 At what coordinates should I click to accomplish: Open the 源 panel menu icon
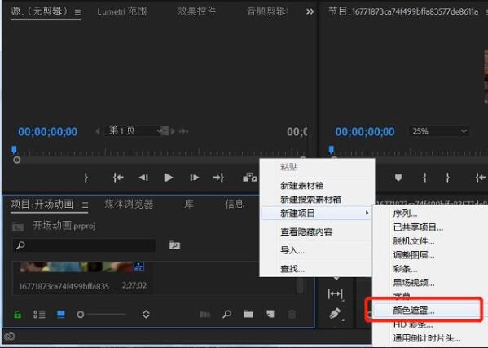click(x=78, y=12)
